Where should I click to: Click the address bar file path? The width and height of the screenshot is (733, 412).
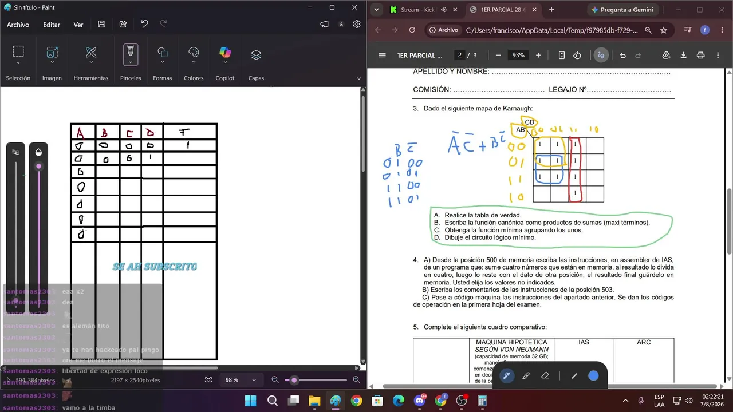coord(552,30)
